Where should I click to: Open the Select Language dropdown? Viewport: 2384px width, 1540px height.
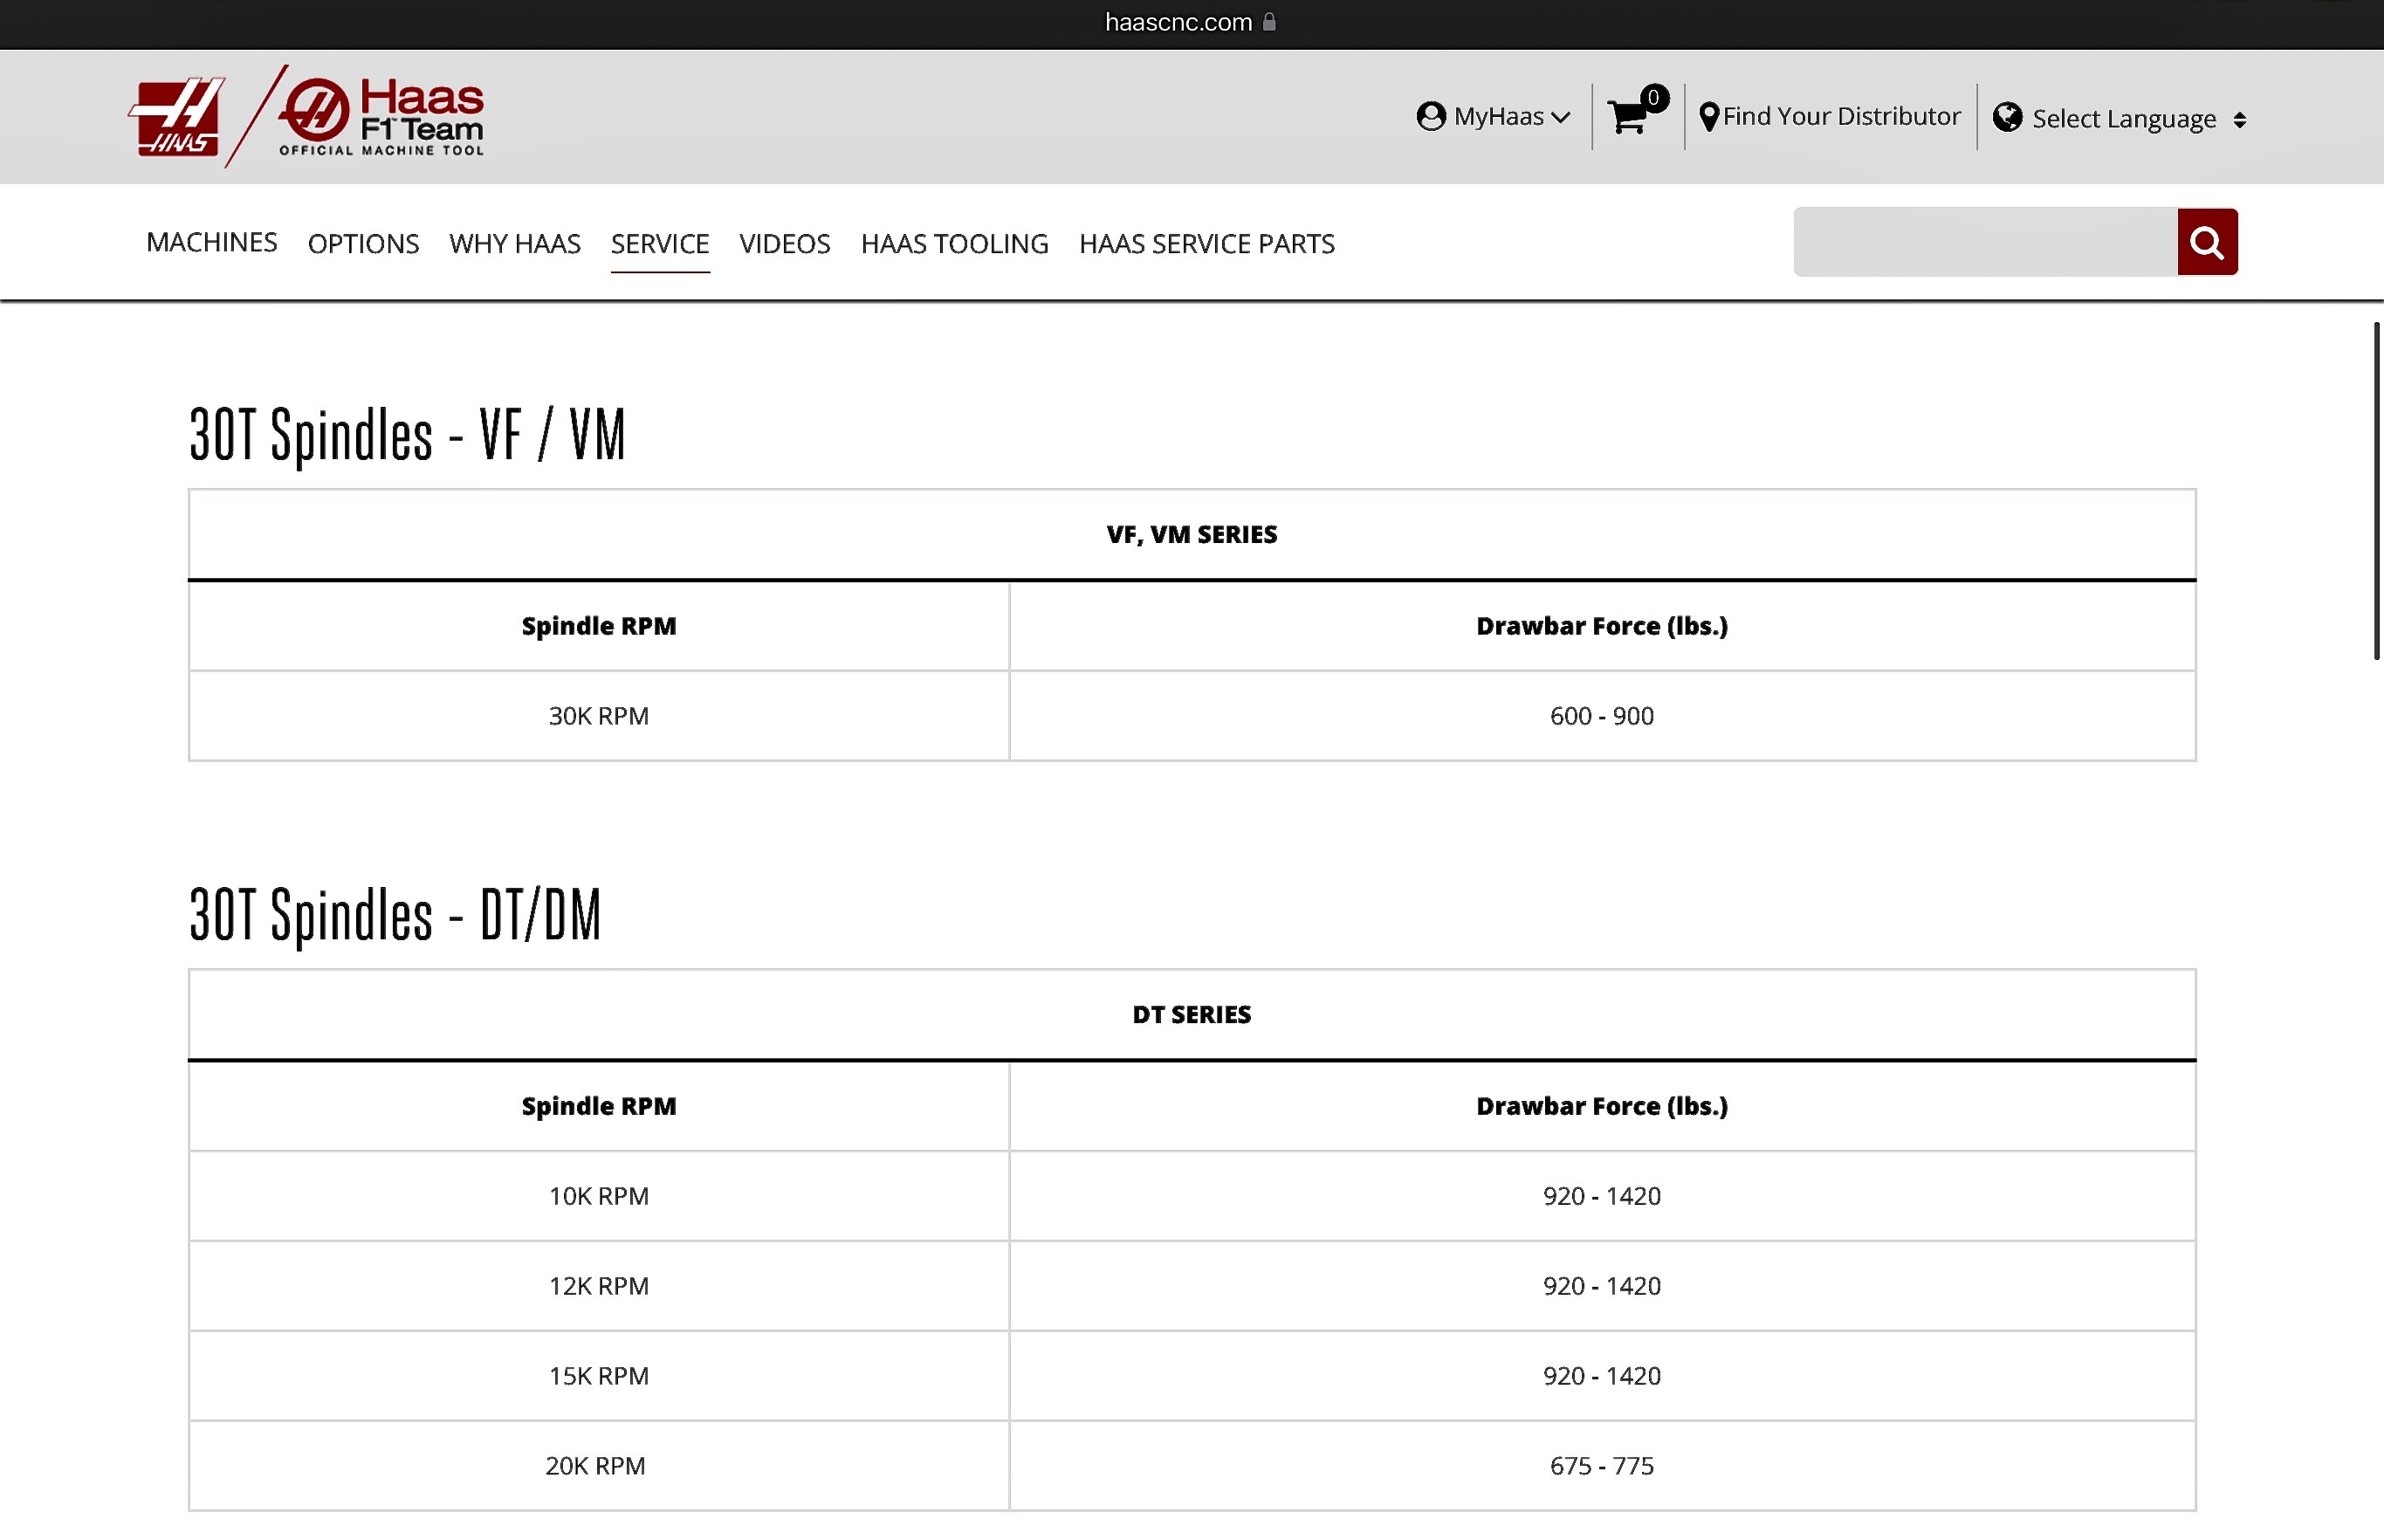[x=2123, y=119]
